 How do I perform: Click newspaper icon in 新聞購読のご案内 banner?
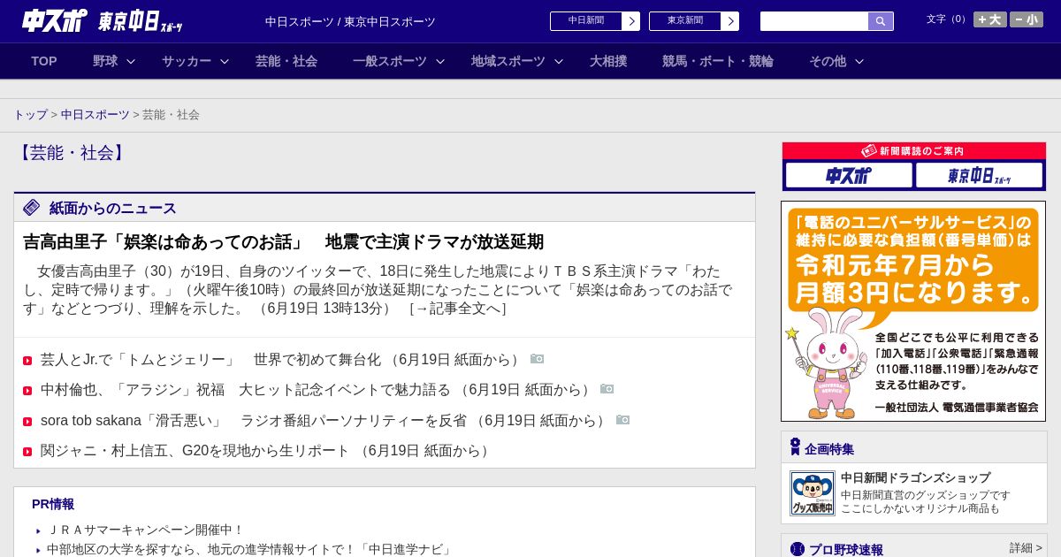[869, 151]
